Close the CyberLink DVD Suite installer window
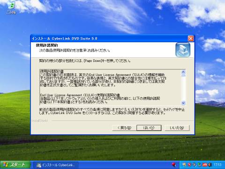This screenshot has width=225, height=169. pos(191,38)
